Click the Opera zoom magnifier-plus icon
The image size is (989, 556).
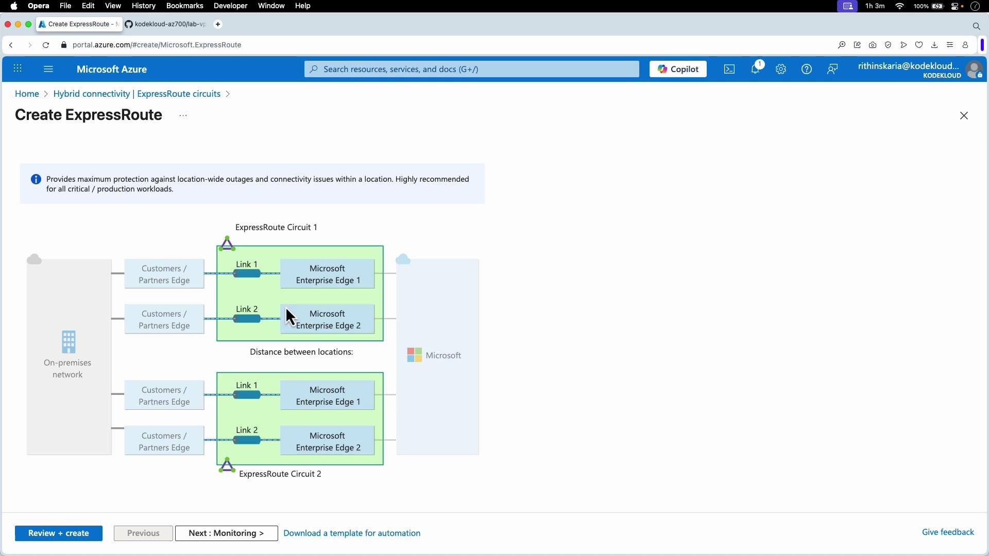(x=842, y=45)
